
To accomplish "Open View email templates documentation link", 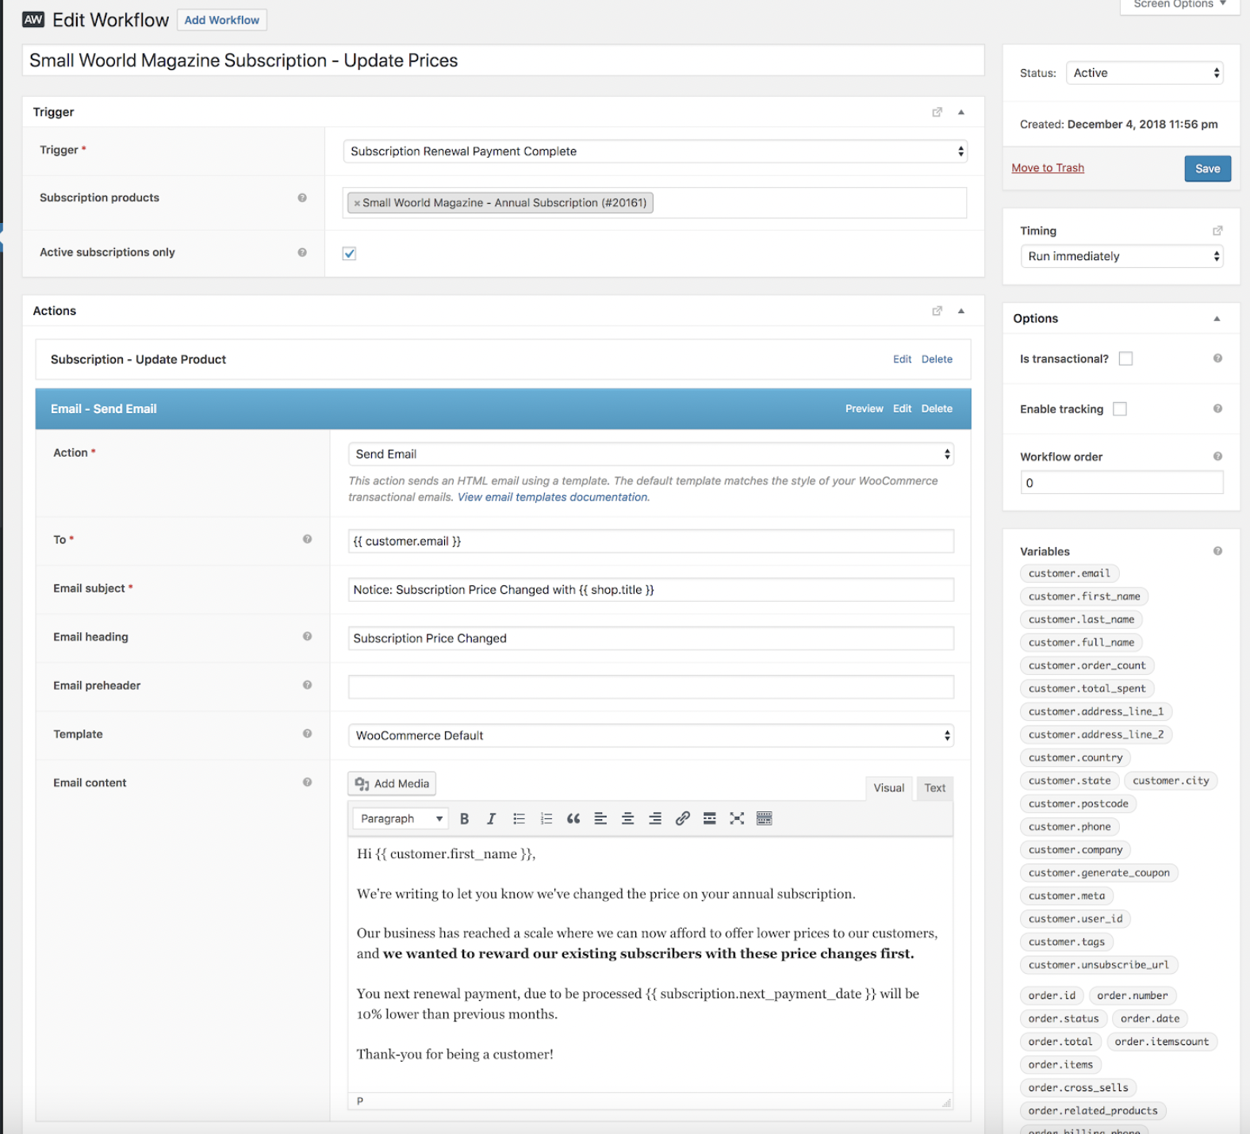I will click(554, 497).
